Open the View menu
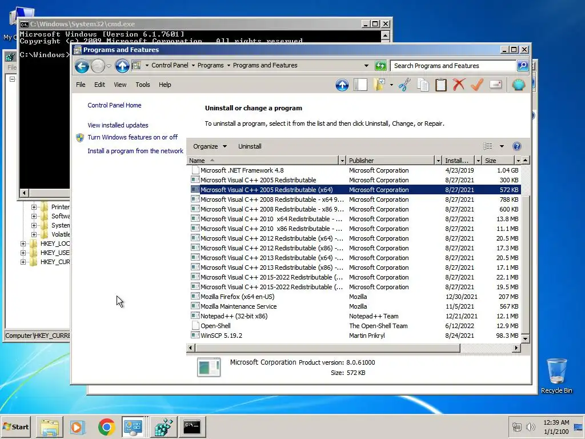Image resolution: width=585 pixels, height=439 pixels. 120,85
